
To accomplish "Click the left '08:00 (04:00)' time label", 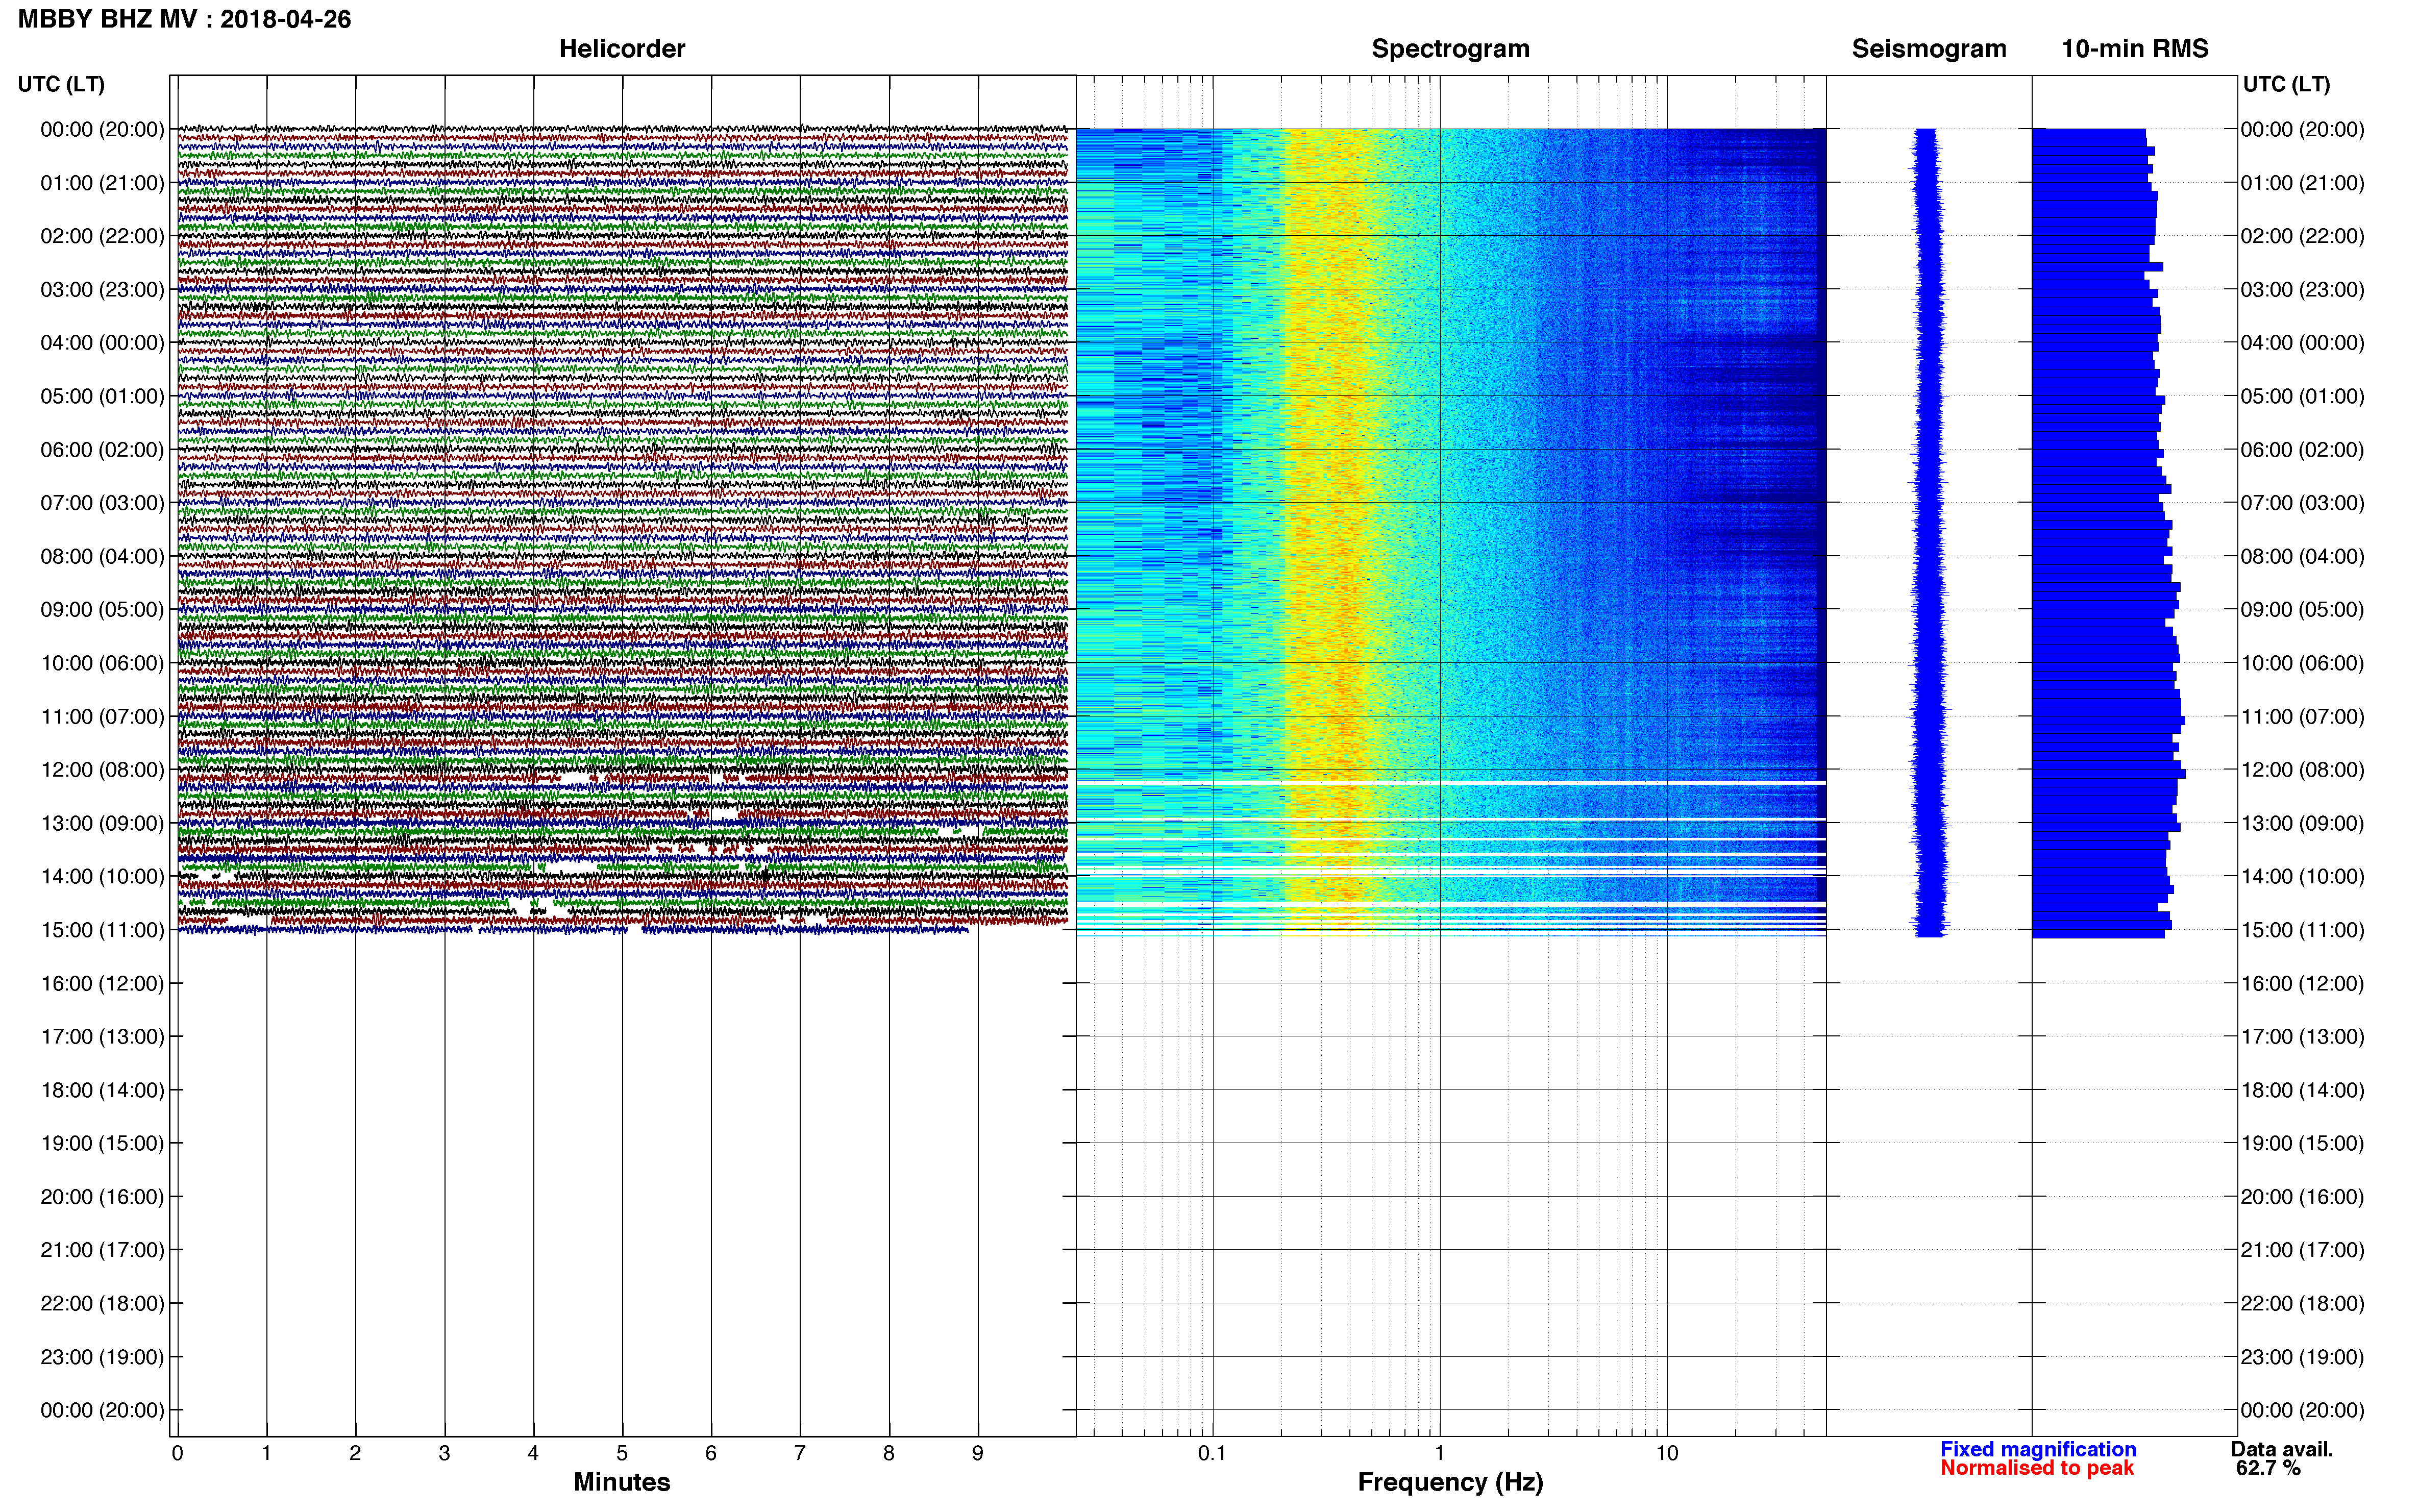I will (102, 556).
